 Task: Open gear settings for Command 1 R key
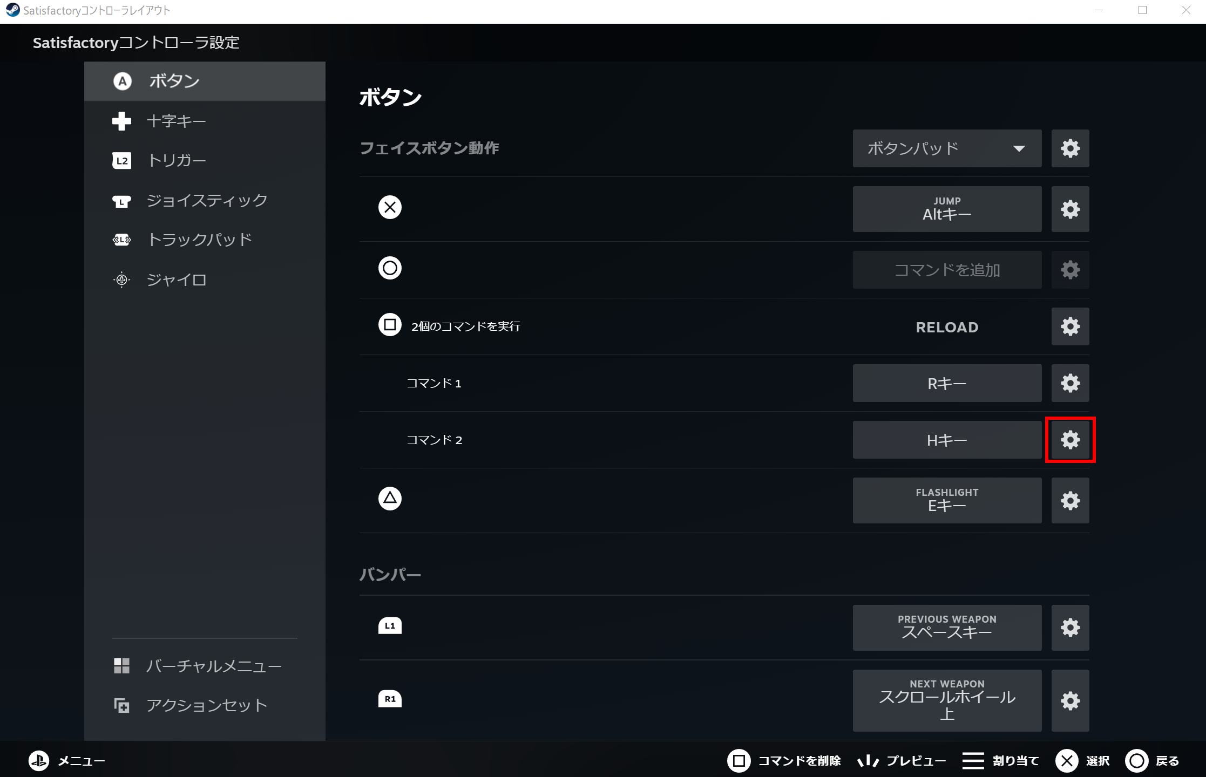coord(1070,383)
